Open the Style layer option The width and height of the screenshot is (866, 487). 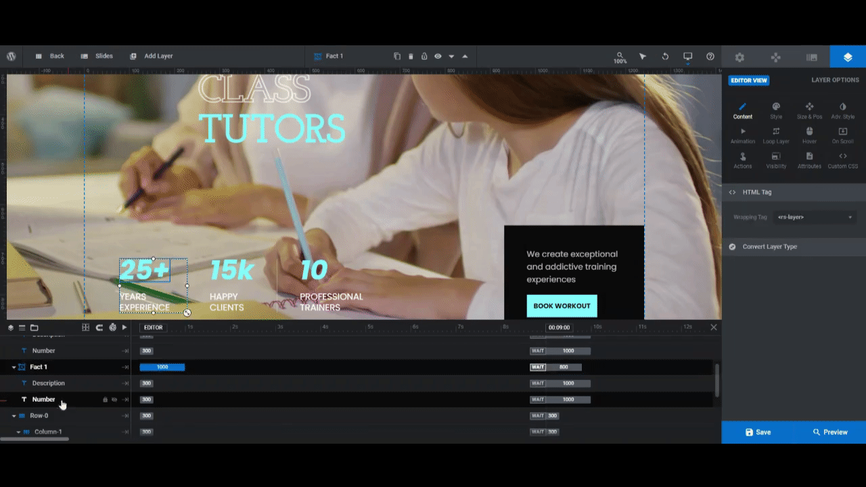click(776, 111)
